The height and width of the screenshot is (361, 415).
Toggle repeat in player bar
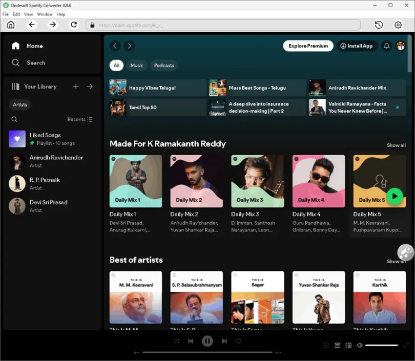tap(238, 341)
